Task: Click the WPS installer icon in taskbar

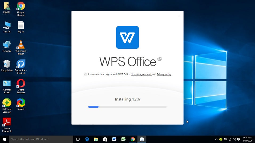Action: point(142,139)
